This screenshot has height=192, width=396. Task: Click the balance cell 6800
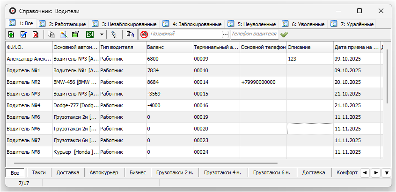(x=169, y=59)
